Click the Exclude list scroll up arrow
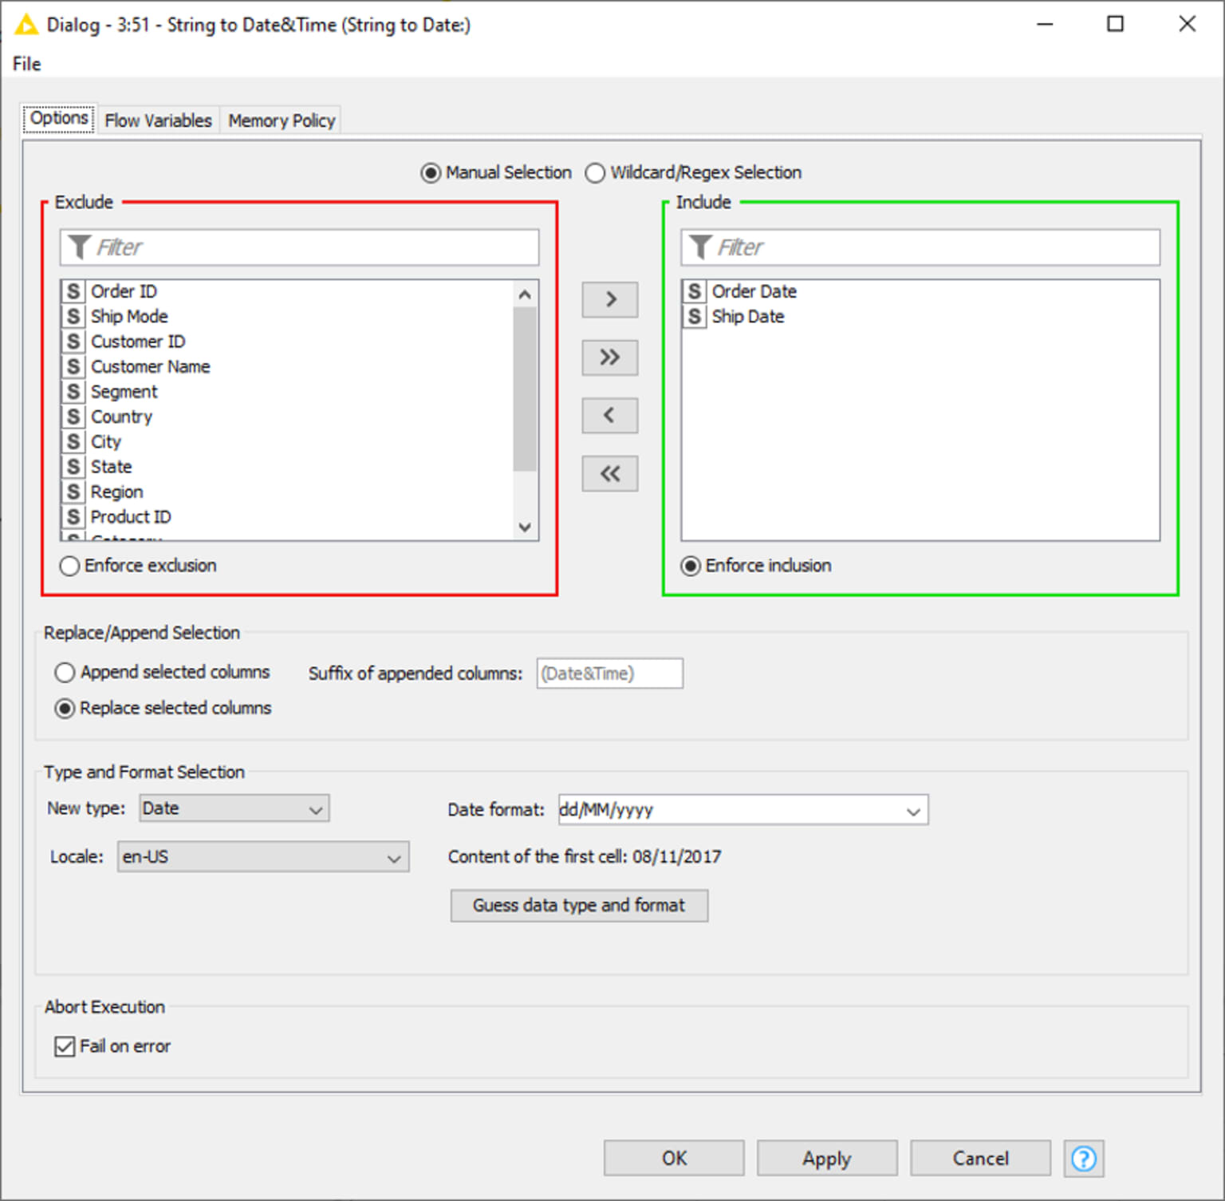 [525, 294]
